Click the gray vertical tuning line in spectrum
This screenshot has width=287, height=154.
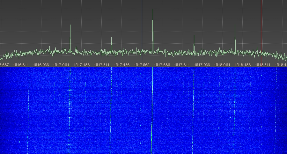click(x=142, y=29)
